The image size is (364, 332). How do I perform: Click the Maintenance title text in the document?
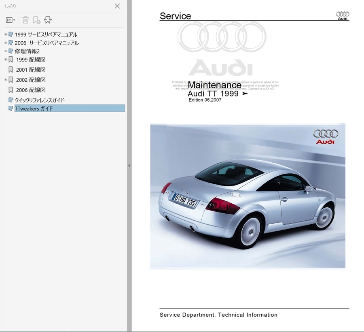tap(214, 85)
